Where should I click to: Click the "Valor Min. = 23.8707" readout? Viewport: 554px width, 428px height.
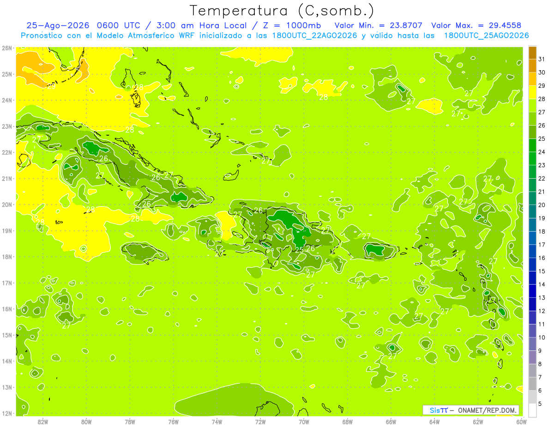point(378,25)
